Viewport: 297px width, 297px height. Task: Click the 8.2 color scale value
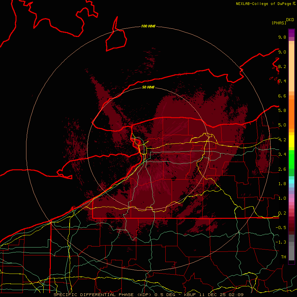pyautogui.click(x=282, y=66)
